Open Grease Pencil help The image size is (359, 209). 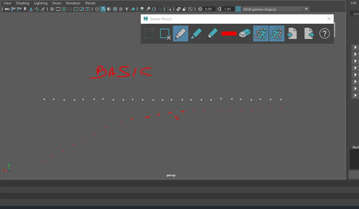pyautogui.click(x=325, y=33)
